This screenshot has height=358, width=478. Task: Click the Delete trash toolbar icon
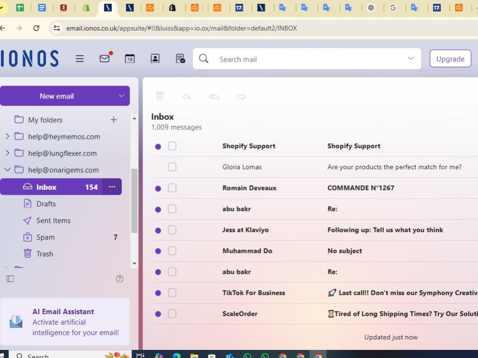click(x=160, y=96)
